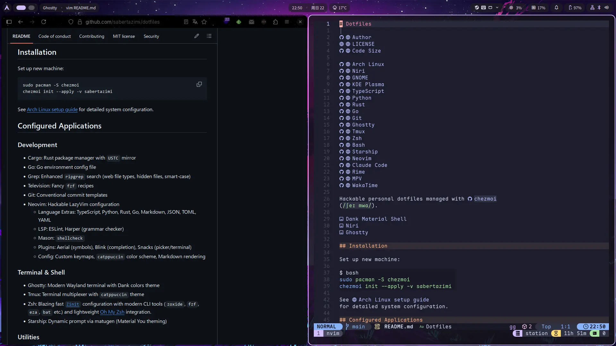Click the sidebar toggle icon in browser toolbar
This screenshot has height=346, width=616.
pos(9,22)
